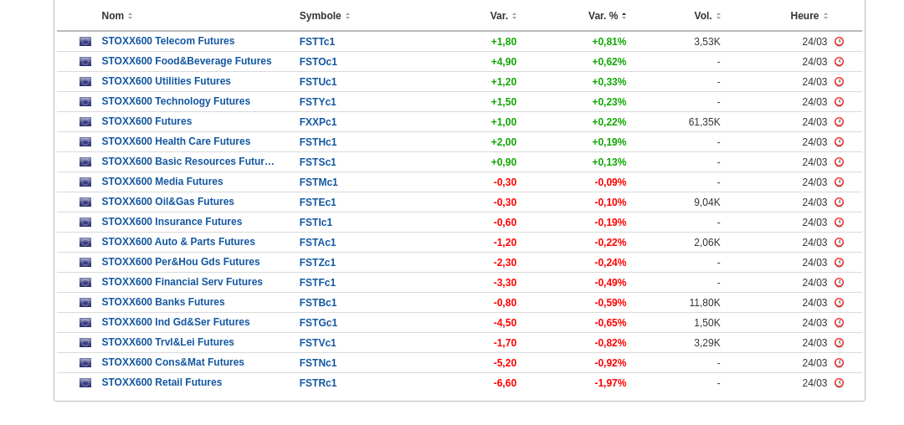This screenshot has width=904, height=425.
Task: Open STOXX600 Cons&Mat Futures link
Action: (x=172, y=362)
